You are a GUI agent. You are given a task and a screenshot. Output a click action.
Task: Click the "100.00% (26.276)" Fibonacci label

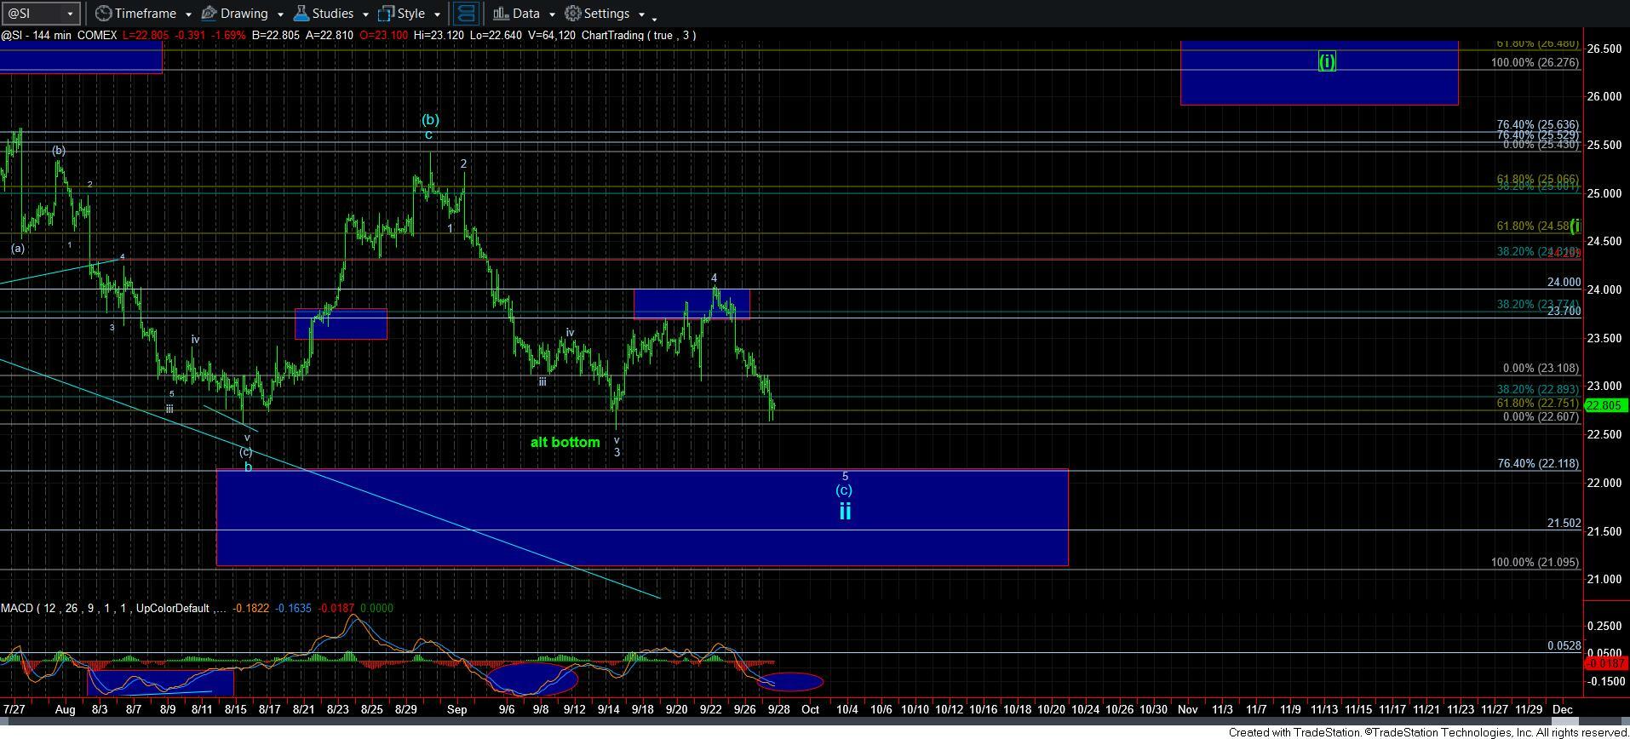(1535, 62)
